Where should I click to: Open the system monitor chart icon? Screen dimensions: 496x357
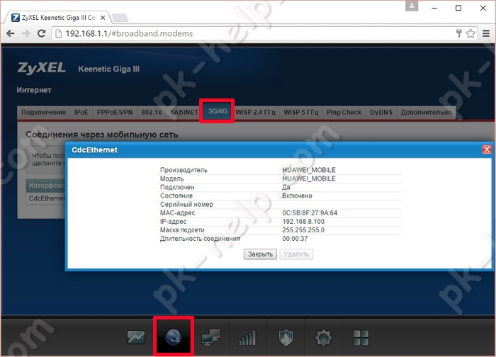(x=136, y=337)
